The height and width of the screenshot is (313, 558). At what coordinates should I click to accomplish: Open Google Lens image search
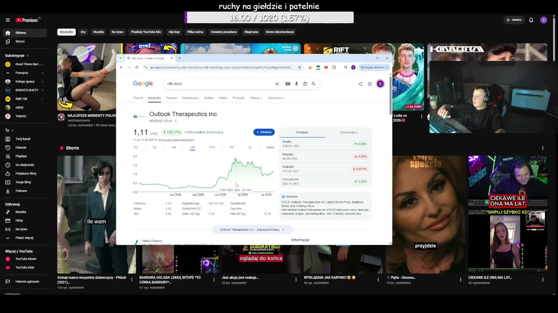click(x=305, y=84)
